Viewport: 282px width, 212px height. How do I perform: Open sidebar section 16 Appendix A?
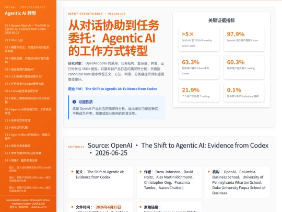coord(21,160)
